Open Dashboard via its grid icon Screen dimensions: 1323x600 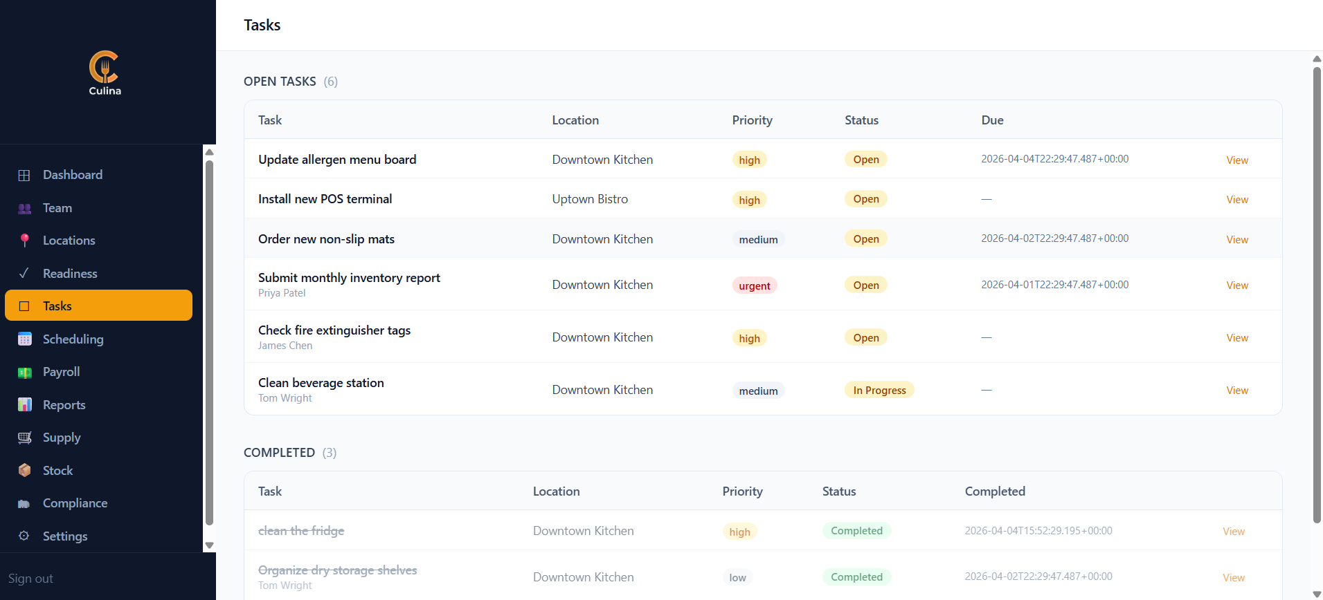point(24,175)
